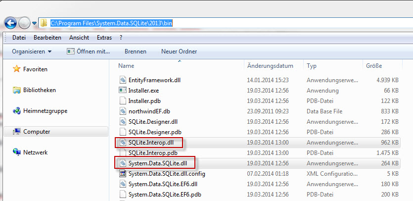Open the Ansicht menu

[x=79, y=38]
